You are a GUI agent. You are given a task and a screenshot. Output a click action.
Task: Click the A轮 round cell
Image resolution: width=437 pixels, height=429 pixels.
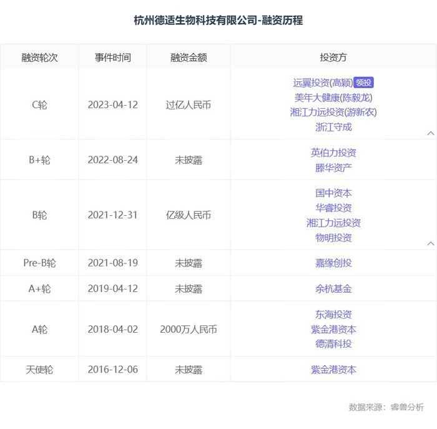[39, 330]
